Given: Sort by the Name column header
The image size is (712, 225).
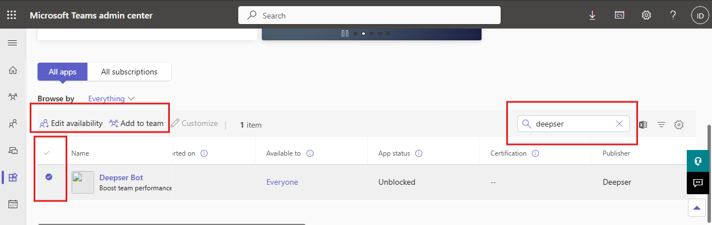Looking at the screenshot, I should [x=80, y=153].
